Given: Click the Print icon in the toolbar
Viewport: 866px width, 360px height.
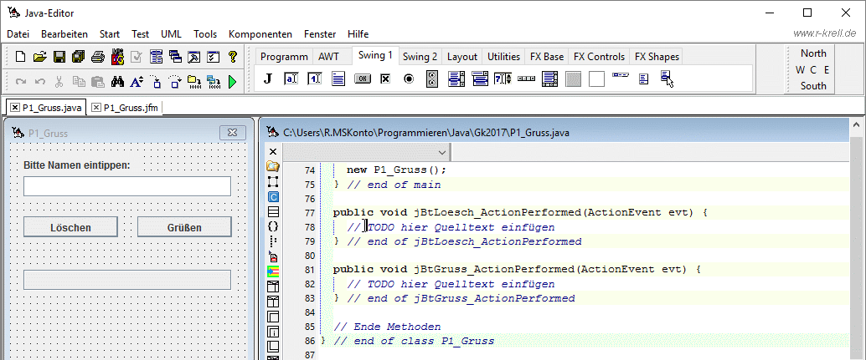Looking at the screenshot, I should [x=98, y=57].
